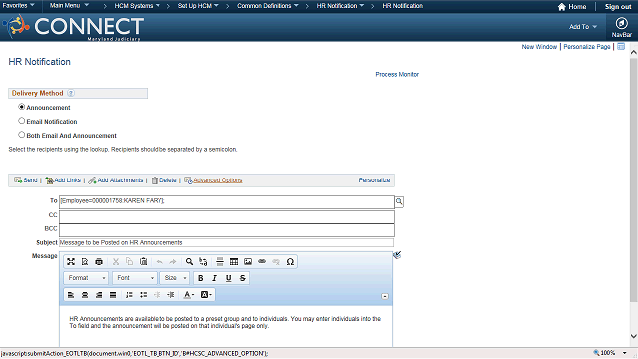Viewport: 638px width, 359px height.
Task: Collapse the editor toolbar
Action: coord(385,296)
